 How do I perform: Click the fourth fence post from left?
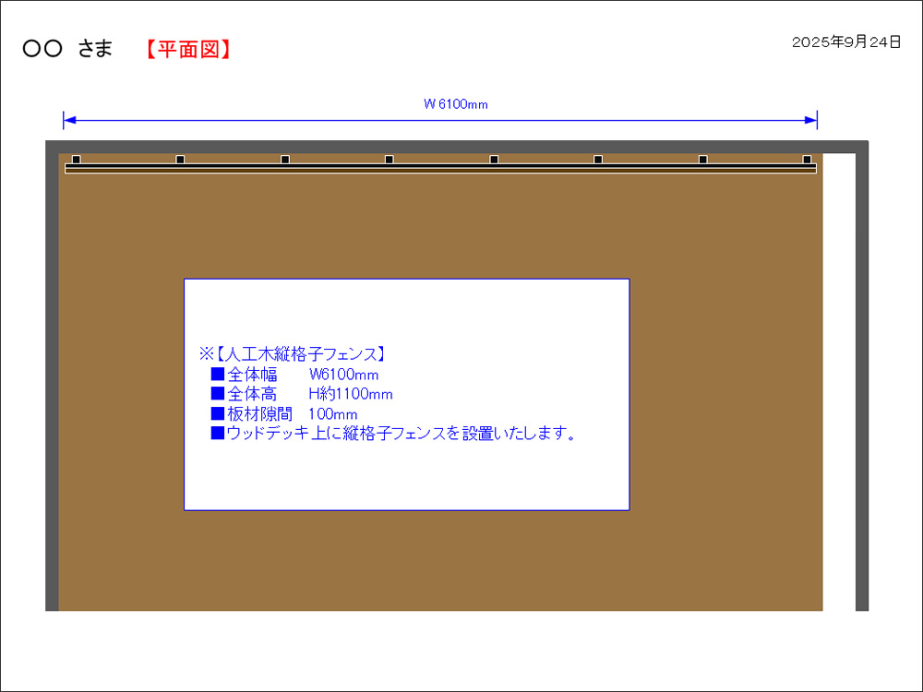click(x=390, y=160)
